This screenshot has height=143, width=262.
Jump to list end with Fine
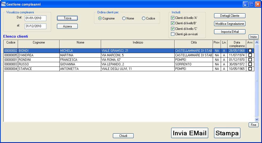253,125
